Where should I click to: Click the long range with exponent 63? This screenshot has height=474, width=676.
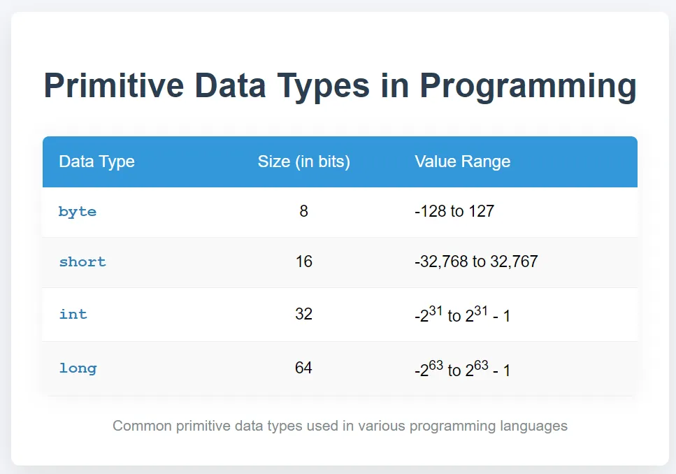click(462, 368)
